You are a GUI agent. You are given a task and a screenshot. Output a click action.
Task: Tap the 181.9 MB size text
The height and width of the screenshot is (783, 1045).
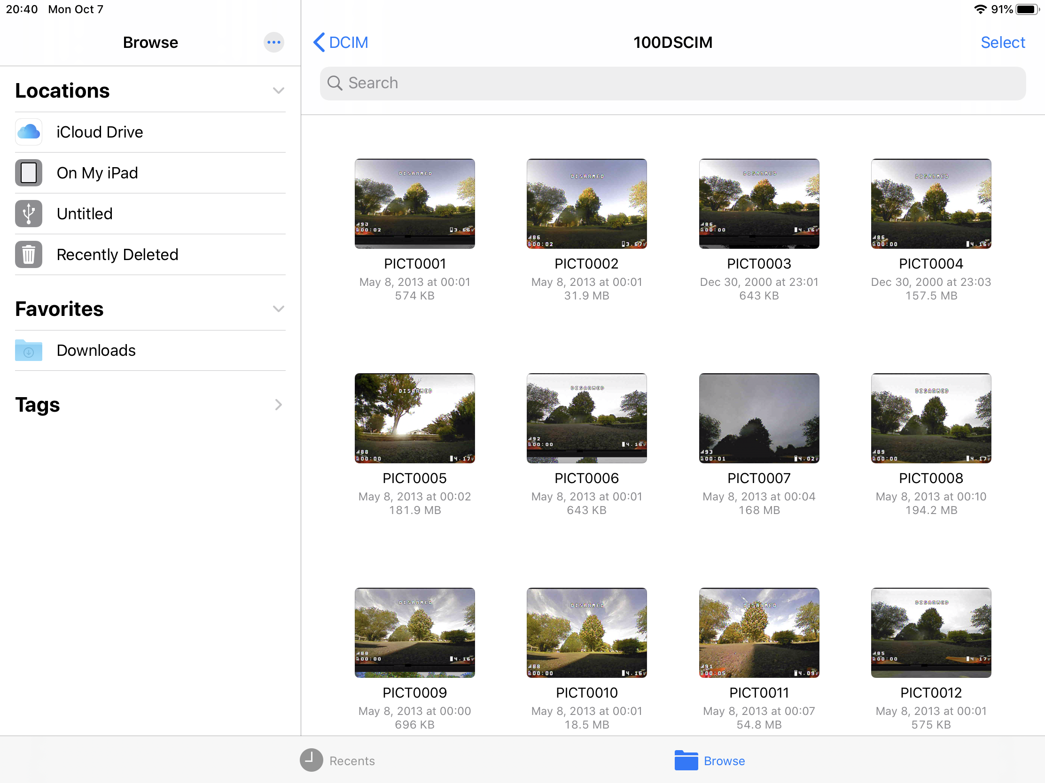coord(415,510)
